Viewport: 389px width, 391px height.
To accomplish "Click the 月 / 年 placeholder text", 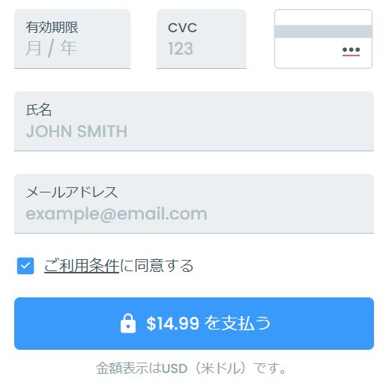I will pyautogui.click(x=51, y=49).
